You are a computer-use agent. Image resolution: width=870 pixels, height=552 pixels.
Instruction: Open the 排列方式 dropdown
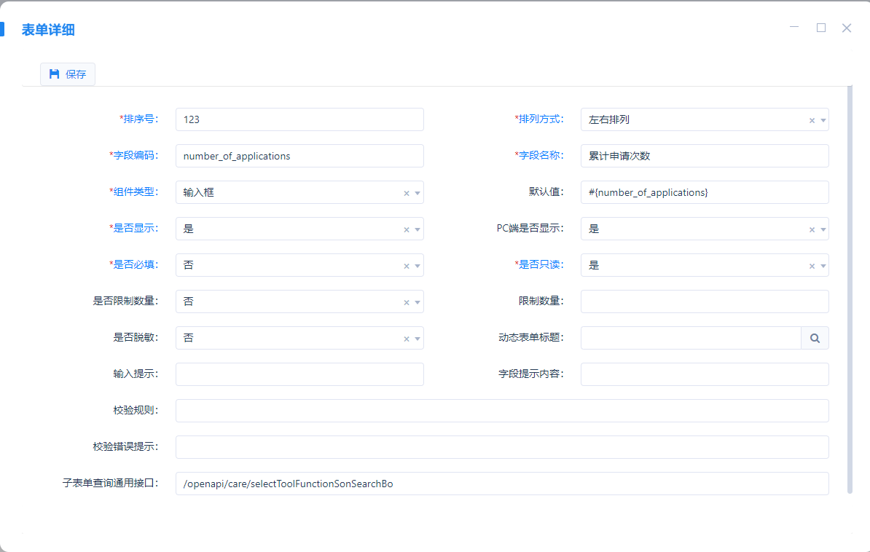coord(823,120)
